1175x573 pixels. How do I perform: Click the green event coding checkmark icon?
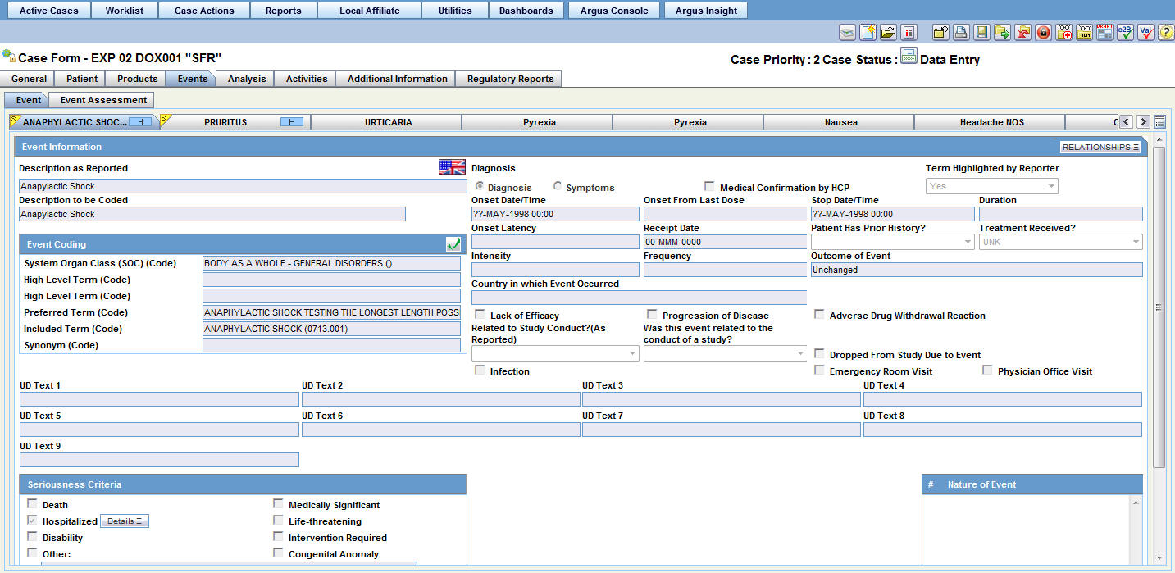point(452,243)
